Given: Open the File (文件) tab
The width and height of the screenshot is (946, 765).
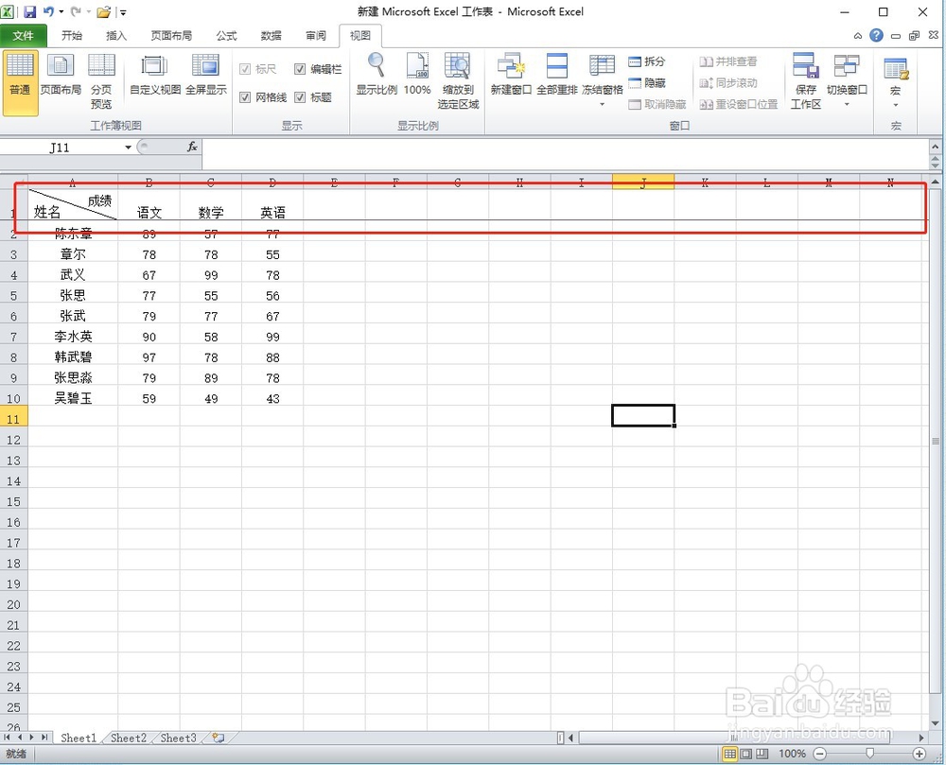Looking at the screenshot, I should (x=23, y=36).
